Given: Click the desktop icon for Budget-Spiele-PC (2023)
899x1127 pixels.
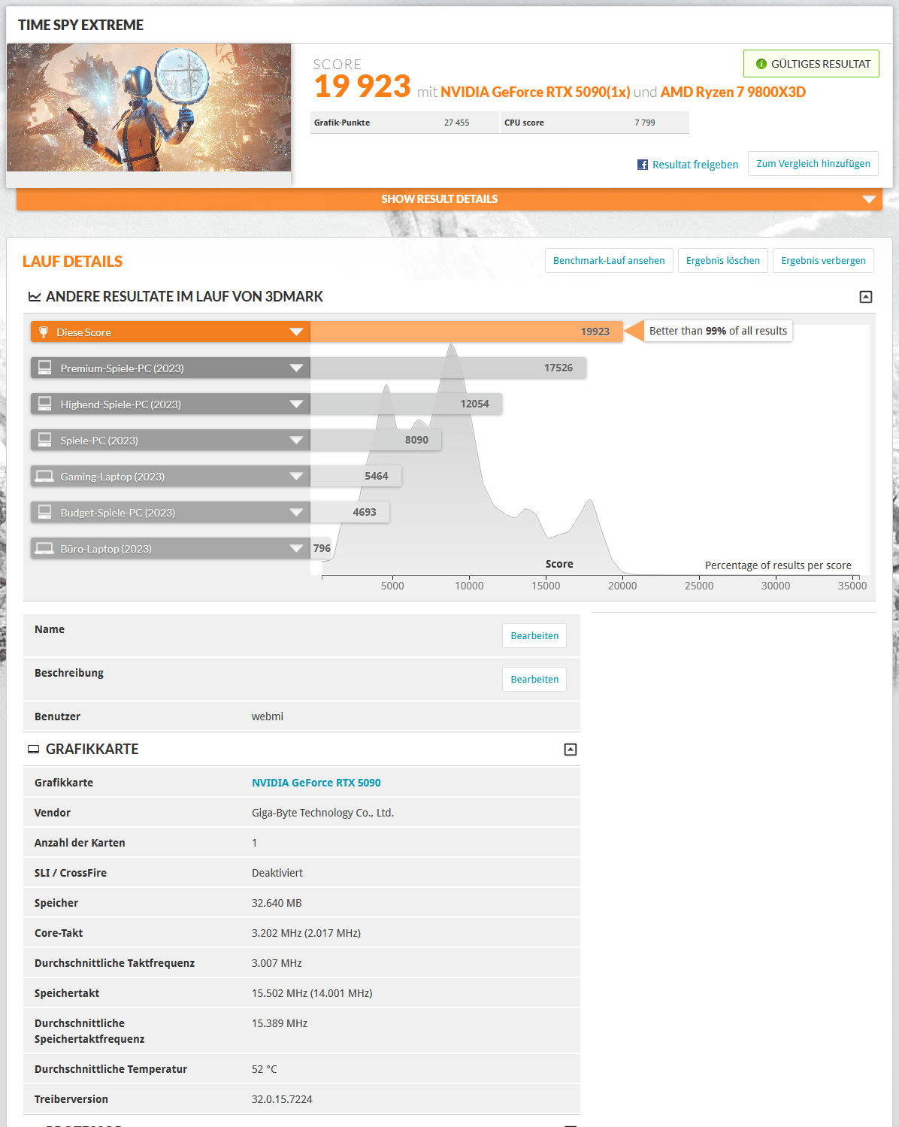Looking at the screenshot, I should pyautogui.click(x=45, y=512).
